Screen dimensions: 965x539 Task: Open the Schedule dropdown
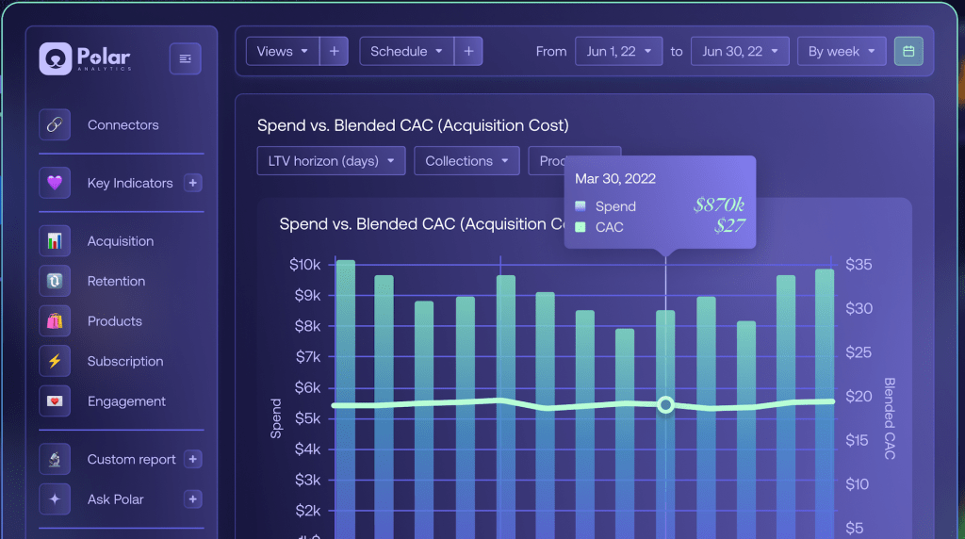pos(407,51)
